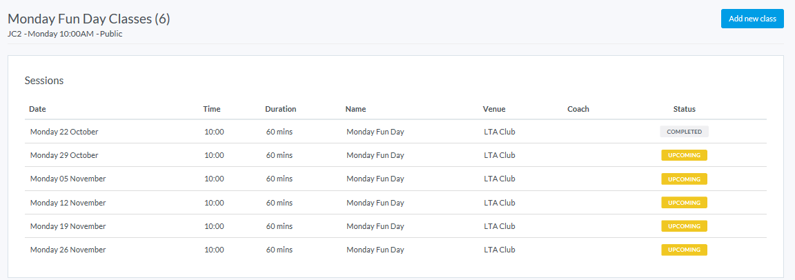Screen dimensions: 795x280
Task: Open the Monday 29 October session
Action: pos(64,155)
